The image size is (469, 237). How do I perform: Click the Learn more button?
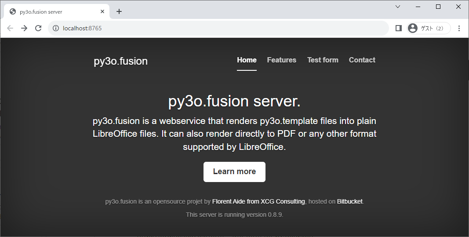point(235,172)
